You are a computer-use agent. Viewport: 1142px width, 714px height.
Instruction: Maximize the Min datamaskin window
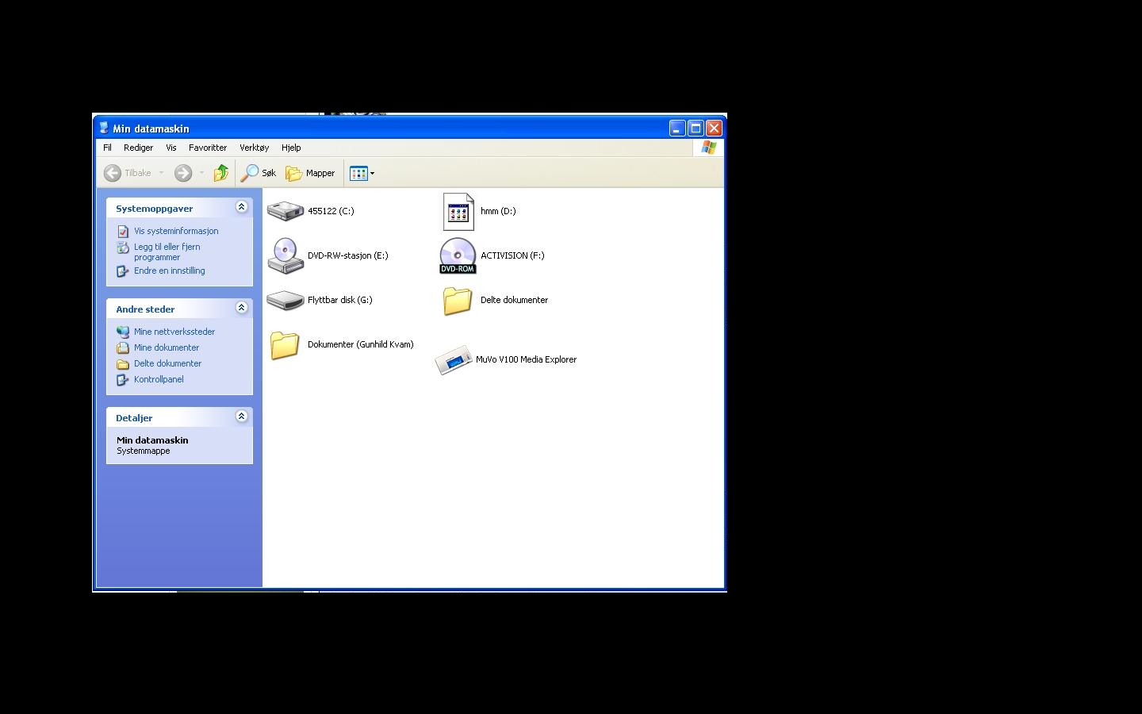click(x=696, y=129)
